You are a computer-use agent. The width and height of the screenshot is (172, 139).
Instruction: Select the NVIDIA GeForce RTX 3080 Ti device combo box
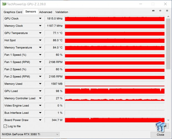coord(31,134)
